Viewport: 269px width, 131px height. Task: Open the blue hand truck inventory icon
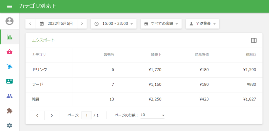pos(9,66)
